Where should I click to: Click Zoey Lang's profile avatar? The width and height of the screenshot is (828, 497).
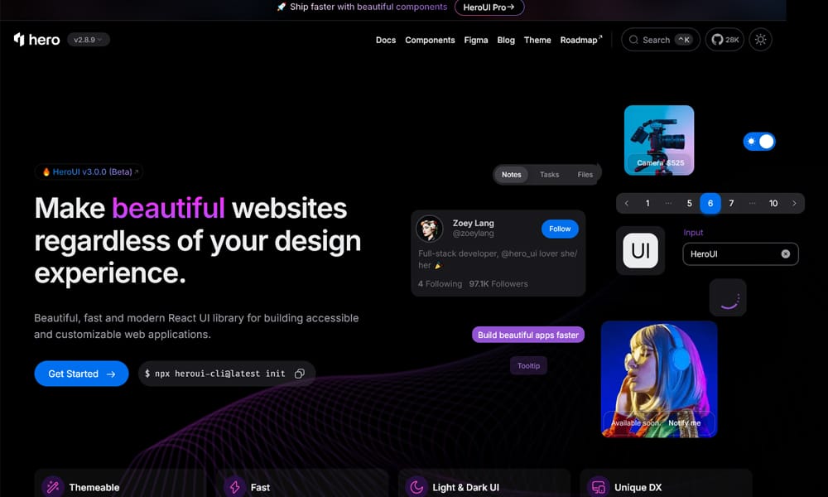tap(430, 229)
